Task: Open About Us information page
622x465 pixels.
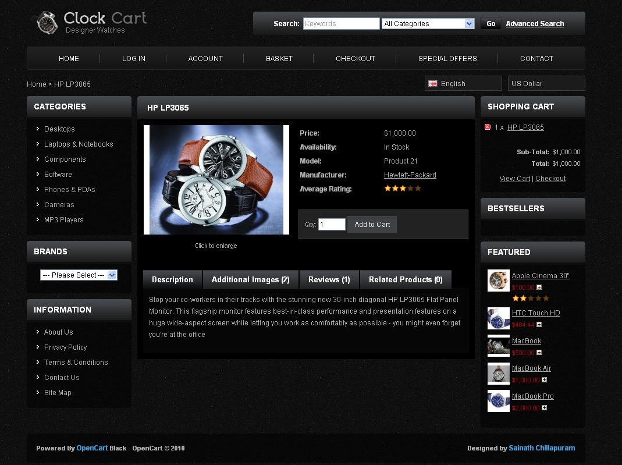Action: click(59, 332)
